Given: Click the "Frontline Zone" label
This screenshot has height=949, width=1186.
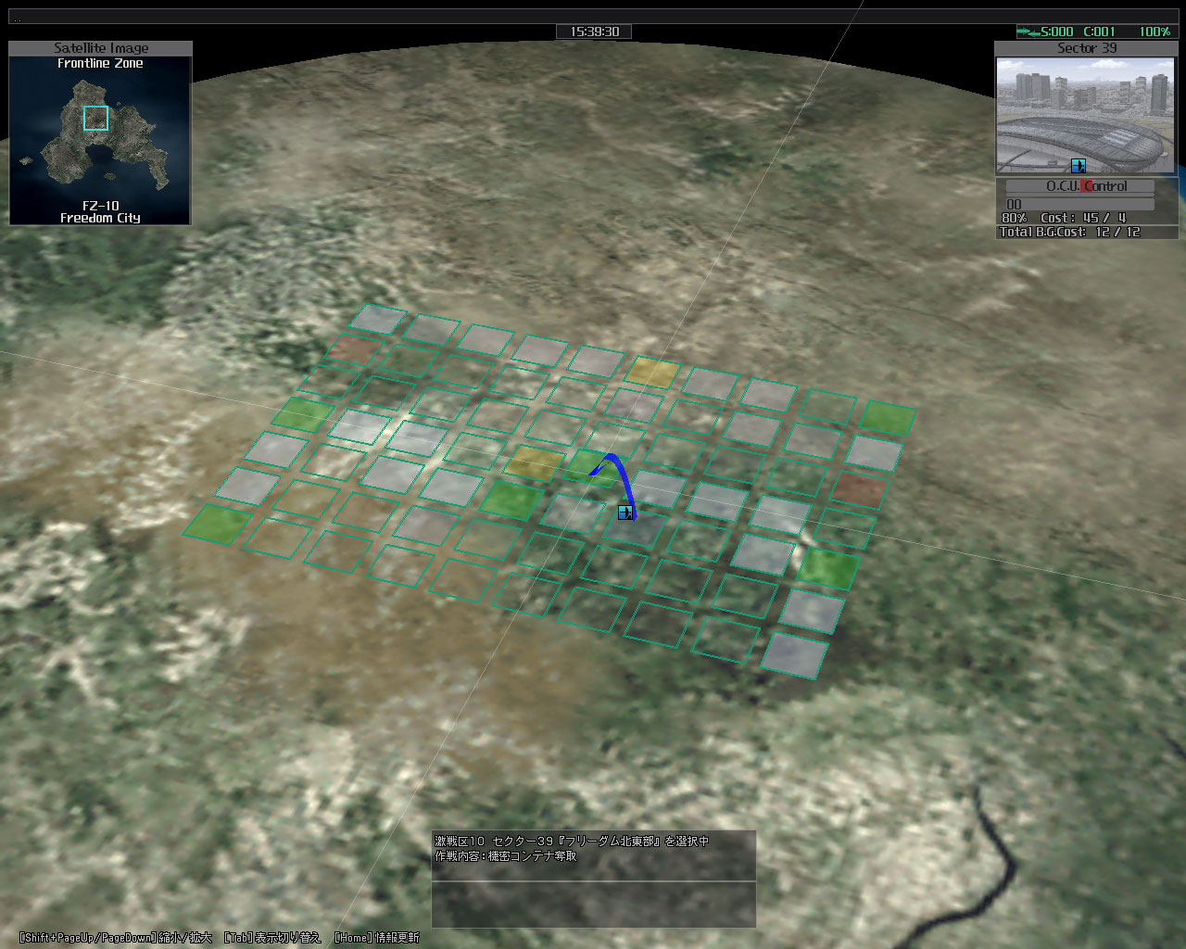Looking at the screenshot, I should (x=100, y=63).
